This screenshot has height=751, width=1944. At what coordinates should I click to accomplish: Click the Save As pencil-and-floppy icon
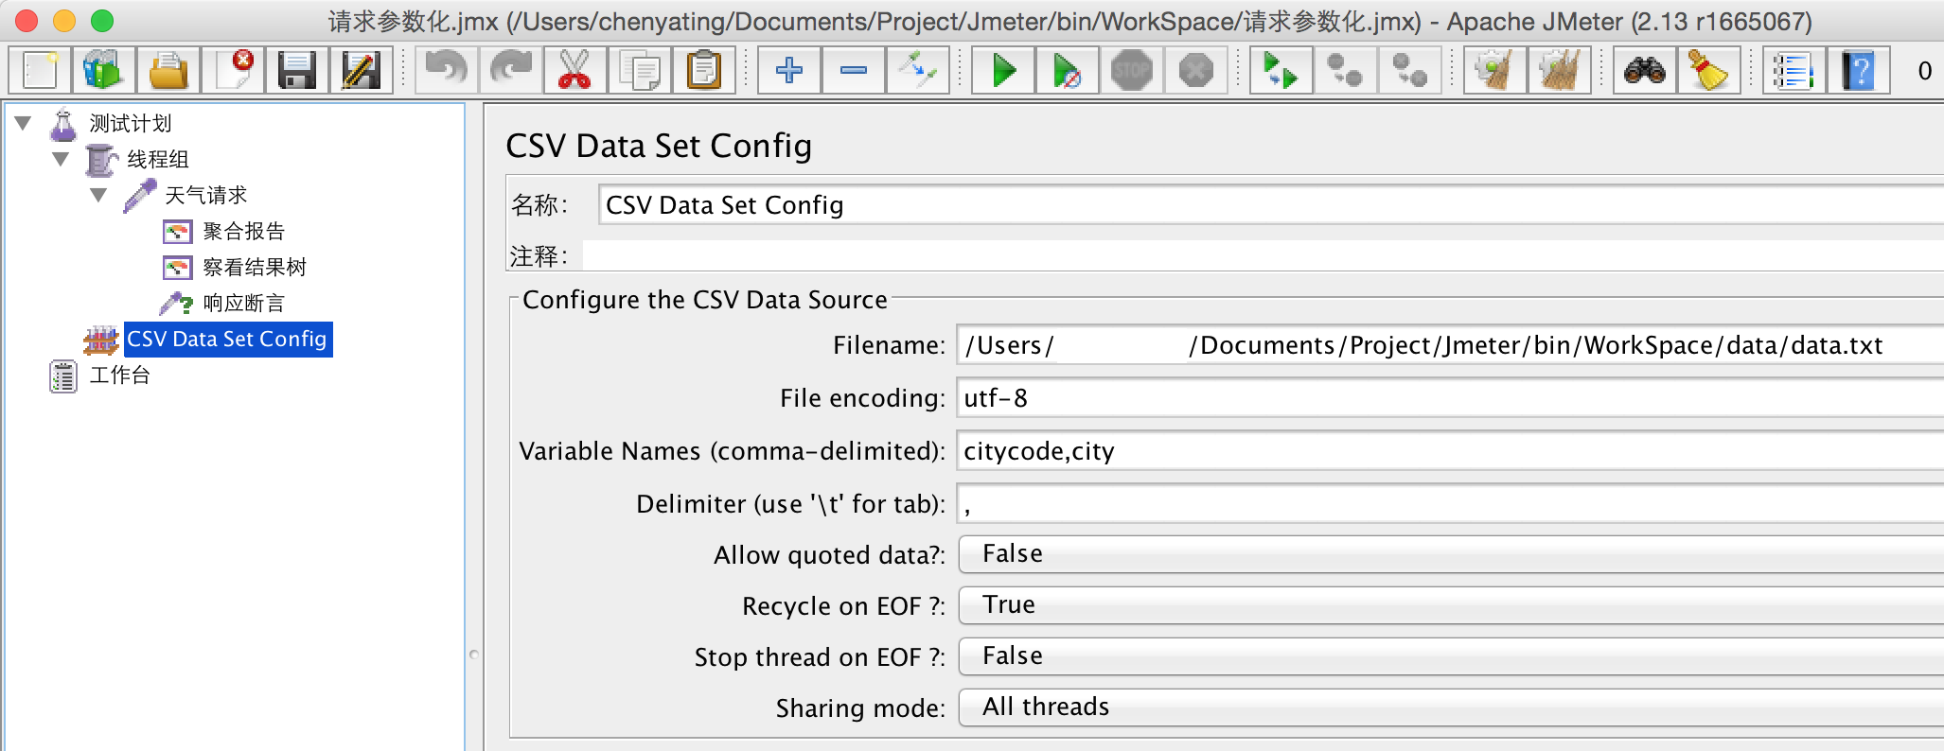coord(362,70)
